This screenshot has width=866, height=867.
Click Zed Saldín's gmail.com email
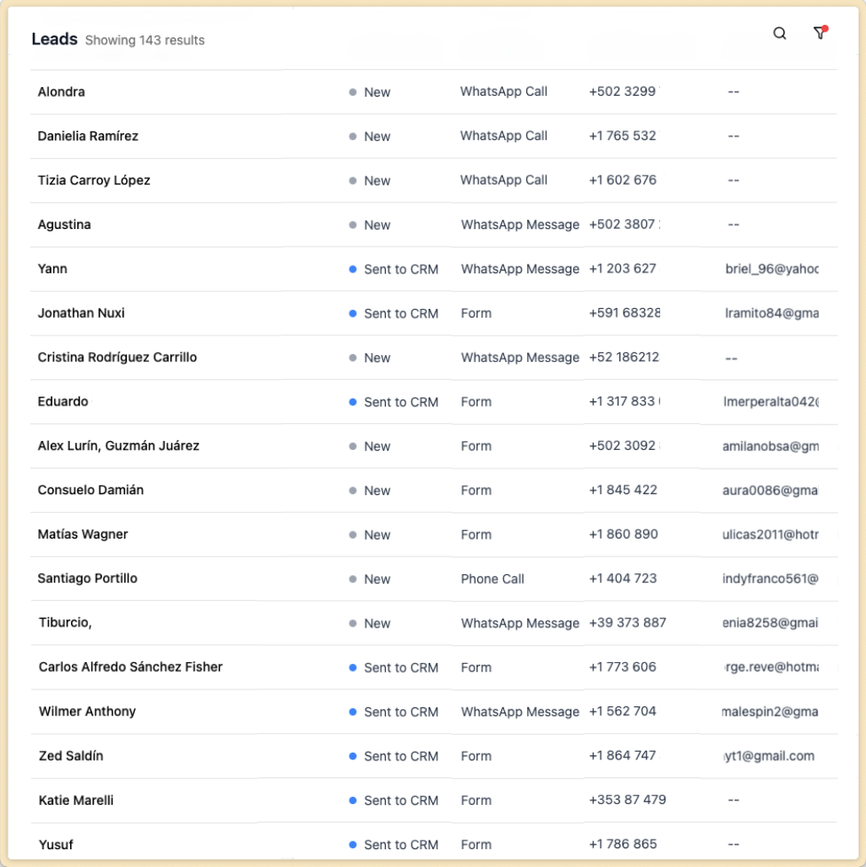coord(768,756)
